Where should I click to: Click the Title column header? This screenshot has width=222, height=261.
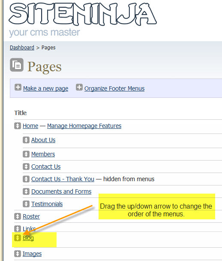[21, 113]
